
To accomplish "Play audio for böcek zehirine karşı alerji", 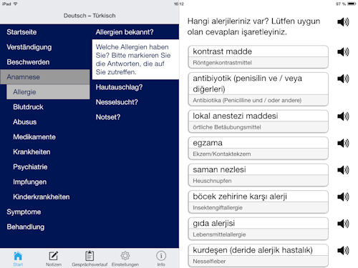I will (343, 197).
